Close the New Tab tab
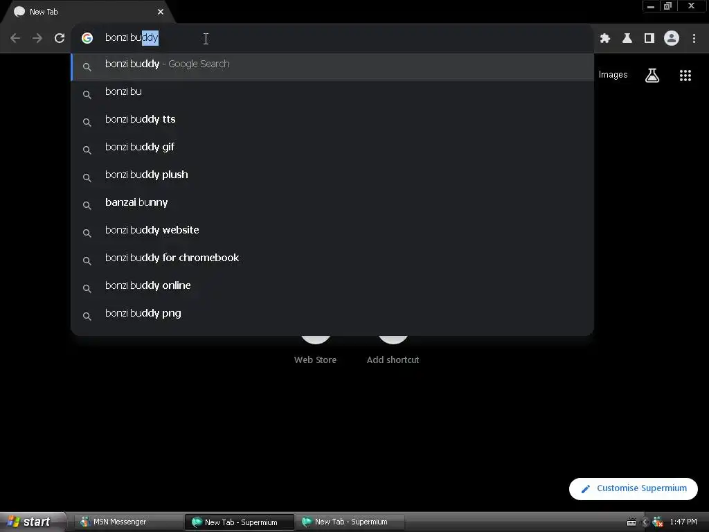The image size is (709, 532). 161,12
